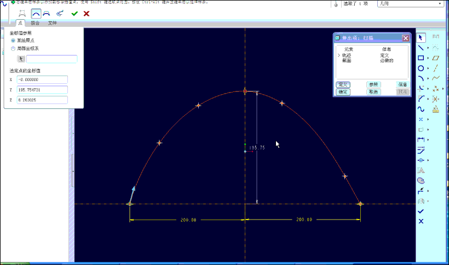Expand the Line tool flyout arrow
The image size is (449, 265).
click(428, 48)
